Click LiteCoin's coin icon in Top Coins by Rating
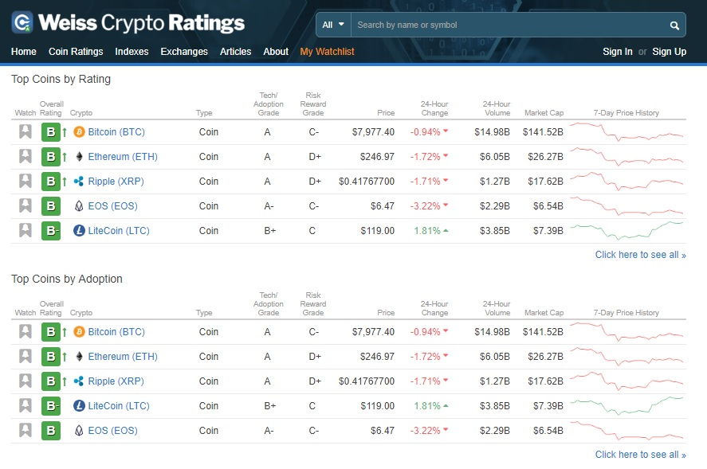Image resolution: width=707 pixels, height=469 pixels. click(79, 231)
